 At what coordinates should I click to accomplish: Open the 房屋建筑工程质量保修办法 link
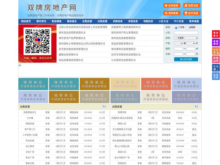pyautogui.click(x=126, y=27)
